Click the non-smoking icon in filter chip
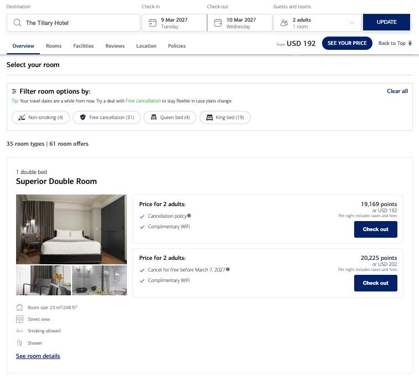The width and height of the screenshot is (419, 379). click(22, 117)
